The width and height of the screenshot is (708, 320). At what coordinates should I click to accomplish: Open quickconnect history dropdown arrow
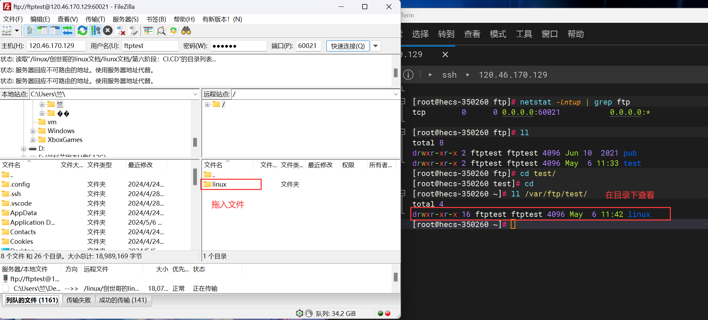point(375,46)
